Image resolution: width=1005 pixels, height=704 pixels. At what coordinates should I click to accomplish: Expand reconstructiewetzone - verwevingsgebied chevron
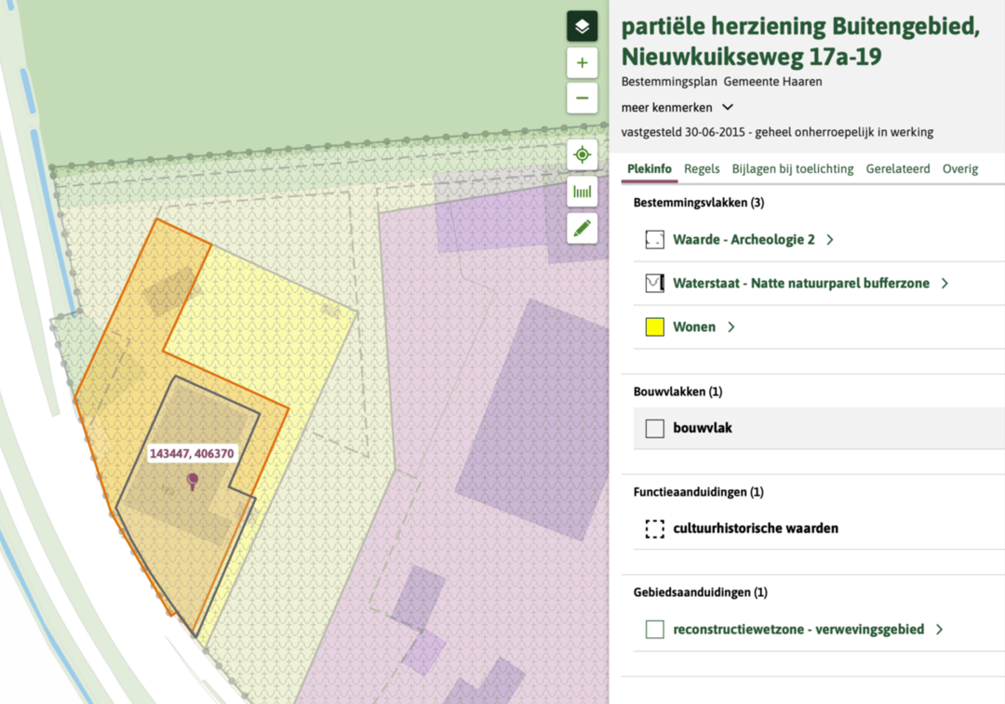[x=939, y=630]
